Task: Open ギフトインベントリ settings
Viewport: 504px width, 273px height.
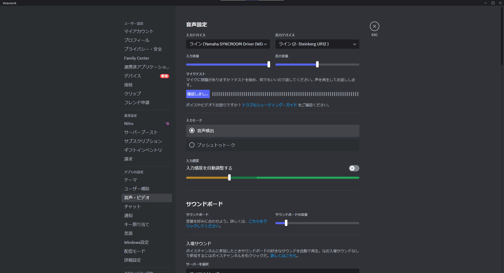Action: 147,150
